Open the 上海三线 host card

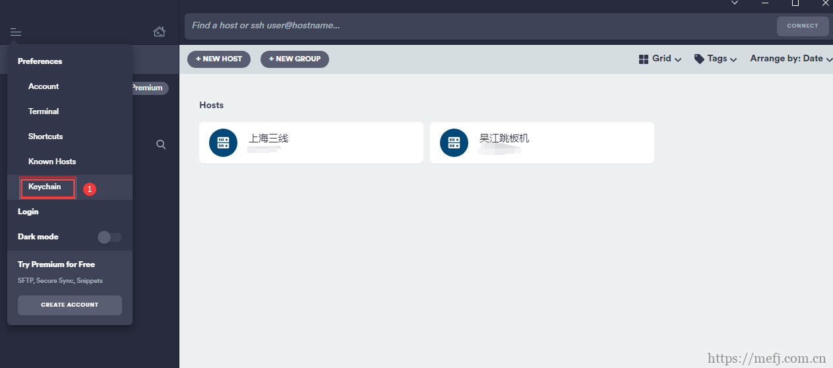click(311, 142)
